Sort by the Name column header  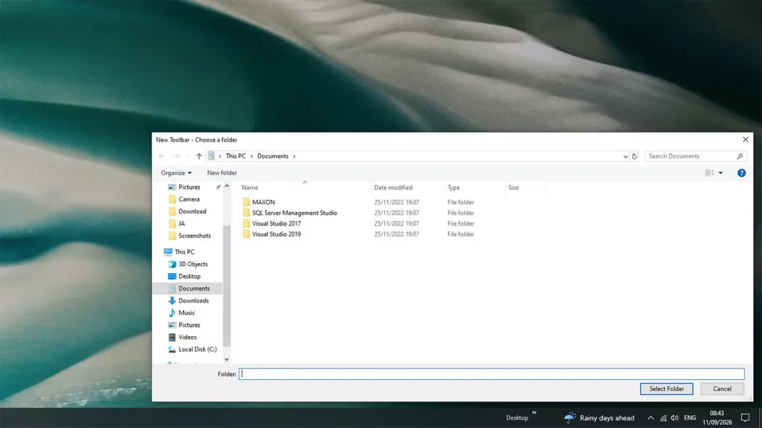[x=250, y=188]
